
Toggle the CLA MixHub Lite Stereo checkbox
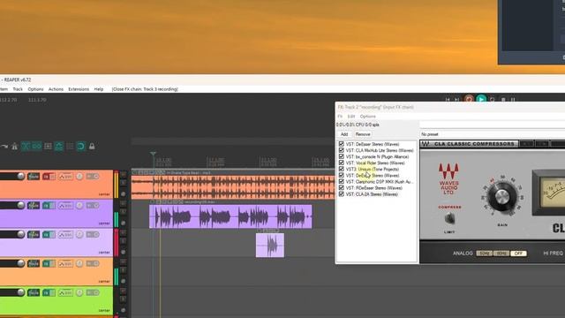point(341,150)
